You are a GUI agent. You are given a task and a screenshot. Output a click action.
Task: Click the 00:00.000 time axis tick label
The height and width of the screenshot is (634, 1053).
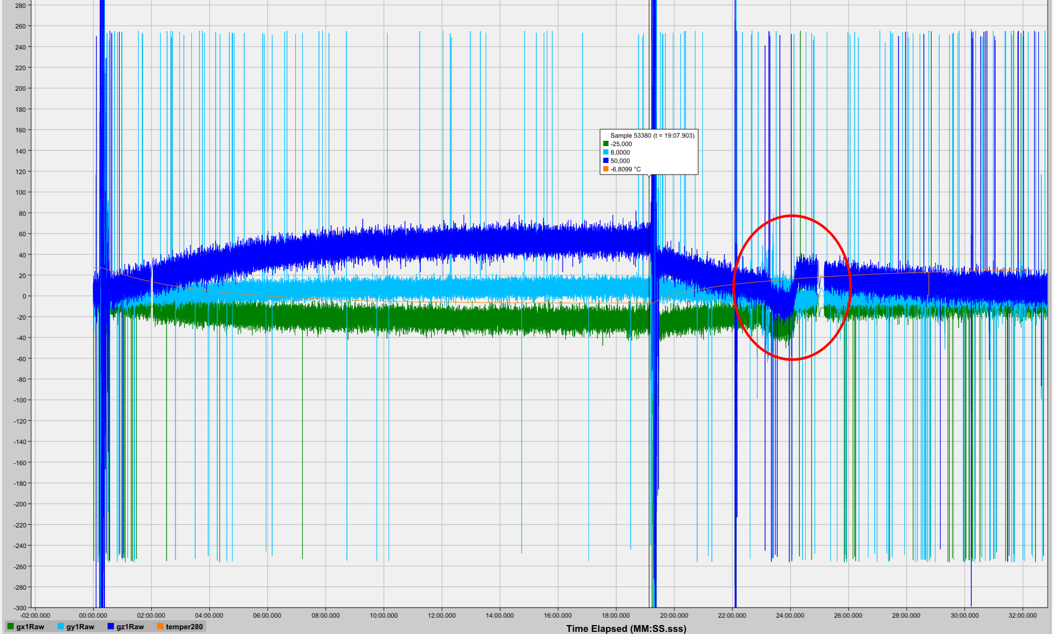[93, 615]
